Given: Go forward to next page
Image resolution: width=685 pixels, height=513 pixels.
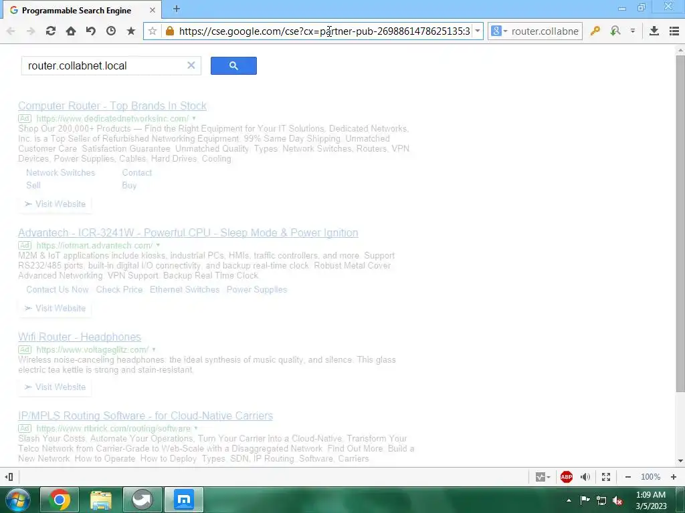Looking at the screenshot, I should [x=31, y=31].
